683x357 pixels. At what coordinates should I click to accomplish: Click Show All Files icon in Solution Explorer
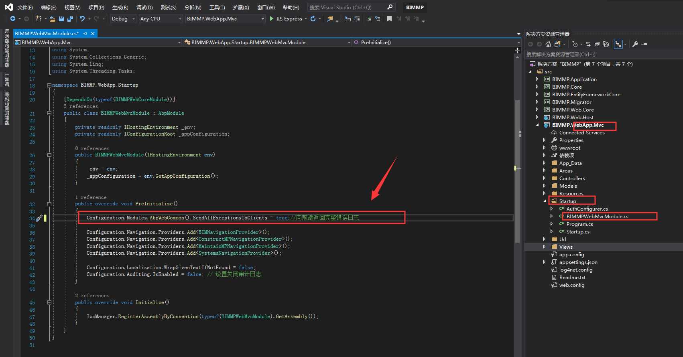606,44
